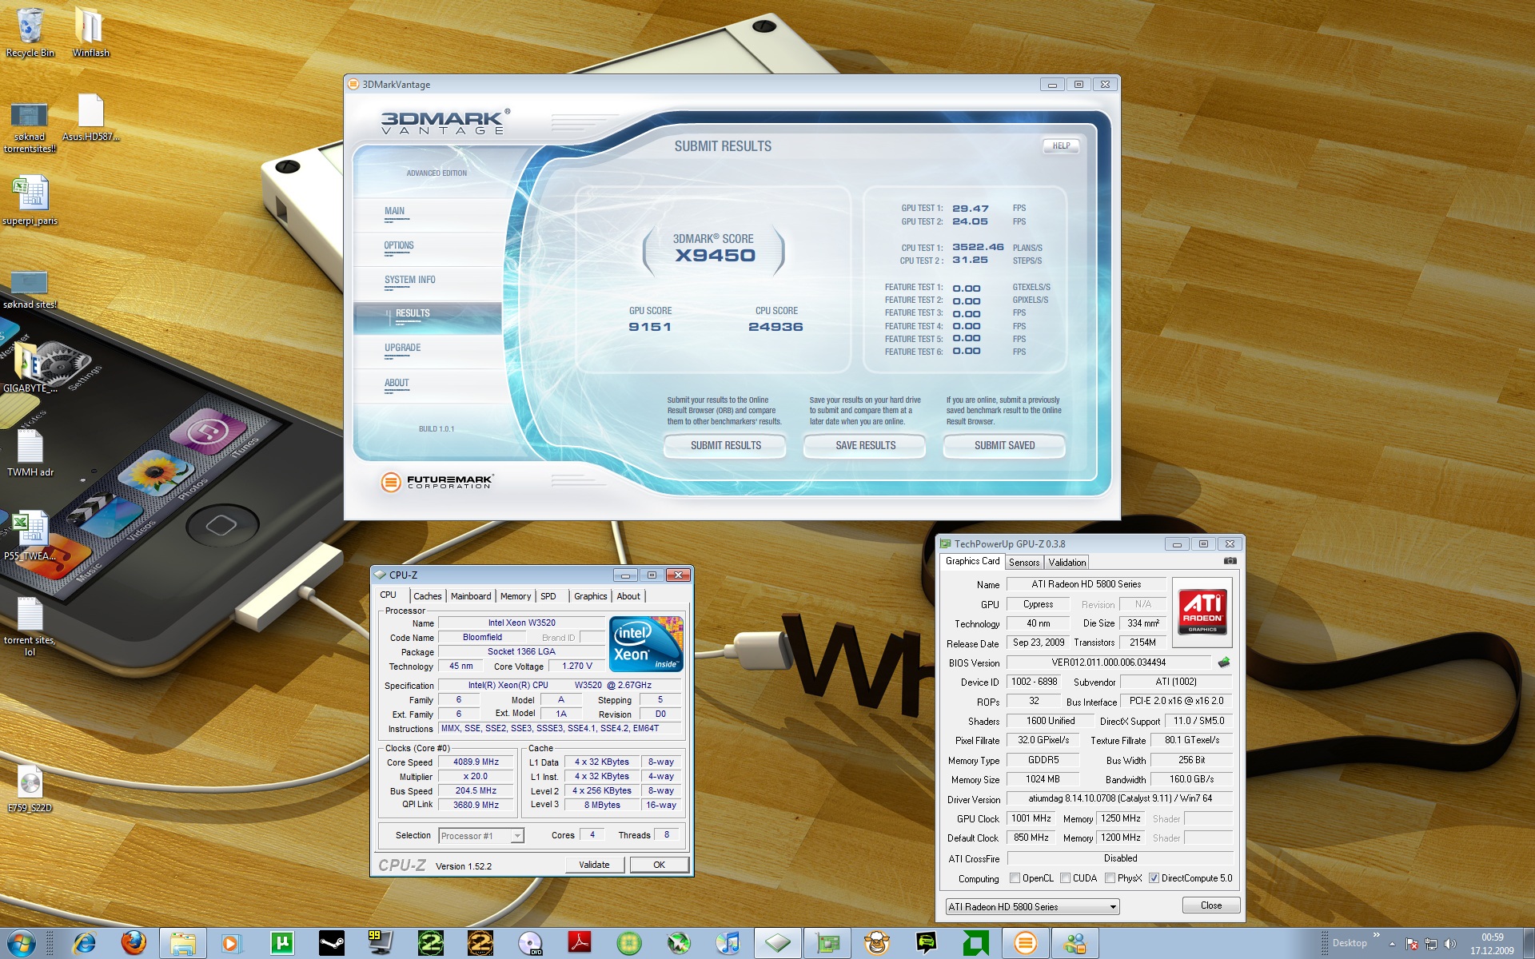Launch Firefox from the taskbar
The height and width of the screenshot is (959, 1535).
point(134,943)
